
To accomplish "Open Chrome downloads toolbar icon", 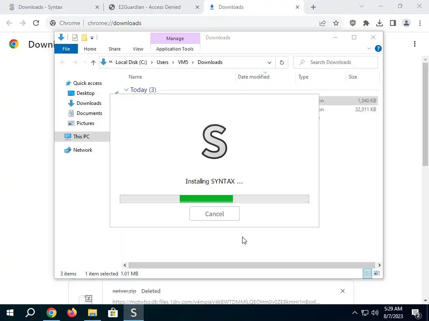I will pyautogui.click(x=380, y=23).
